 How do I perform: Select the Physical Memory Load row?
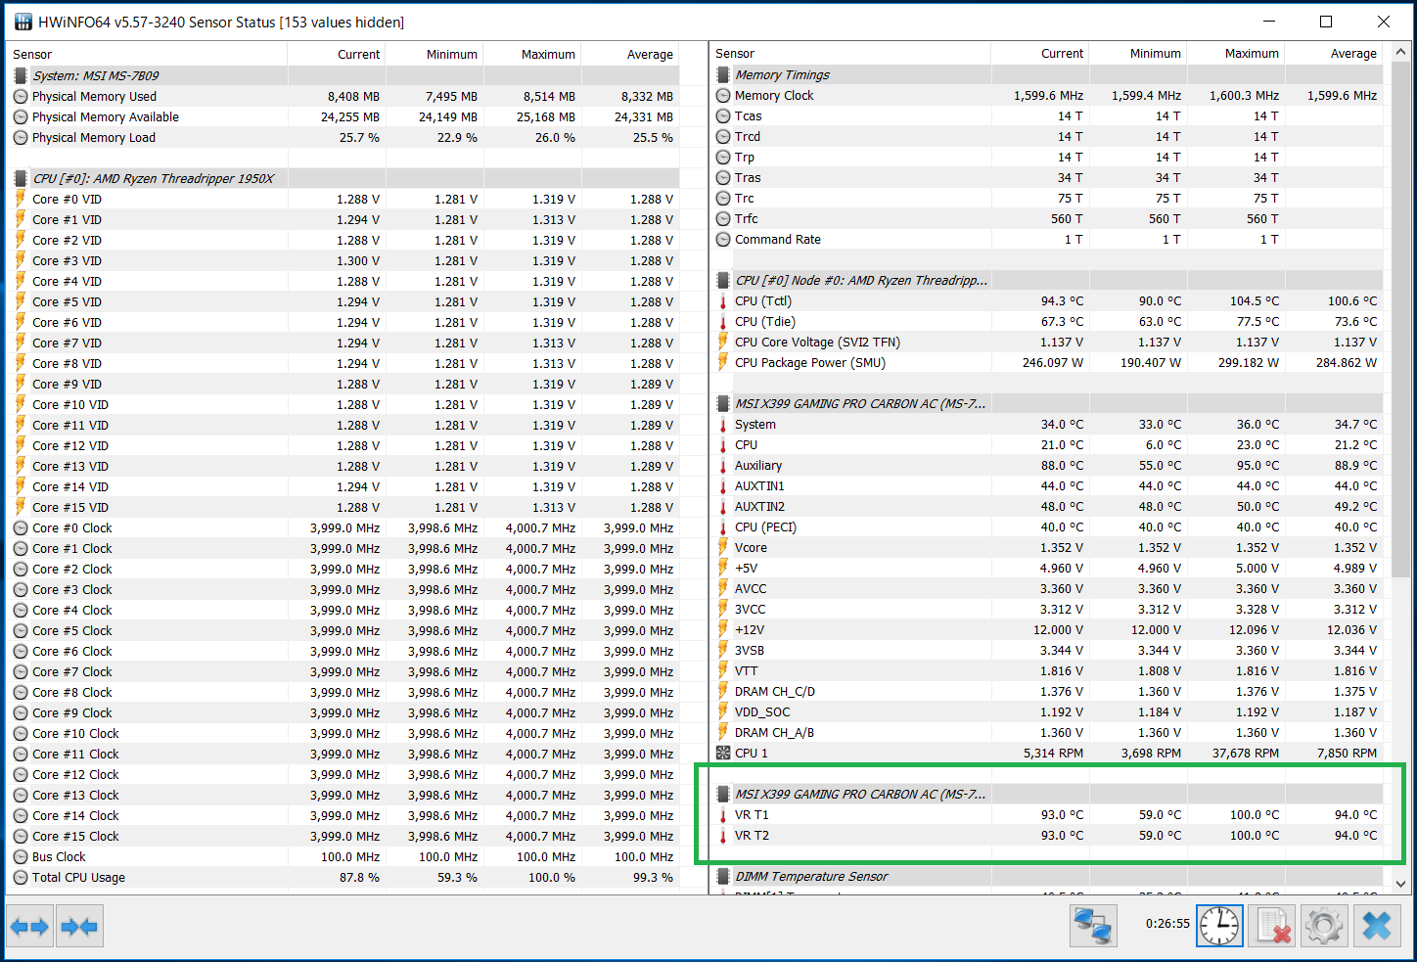(x=343, y=138)
